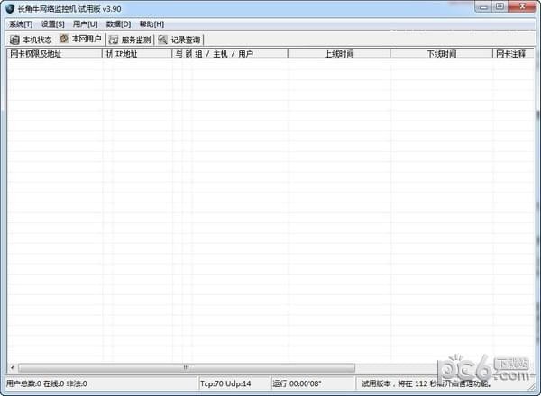Sort by 下线时间 column header
The width and height of the screenshot is (541, 396).
tap(441, 54)
